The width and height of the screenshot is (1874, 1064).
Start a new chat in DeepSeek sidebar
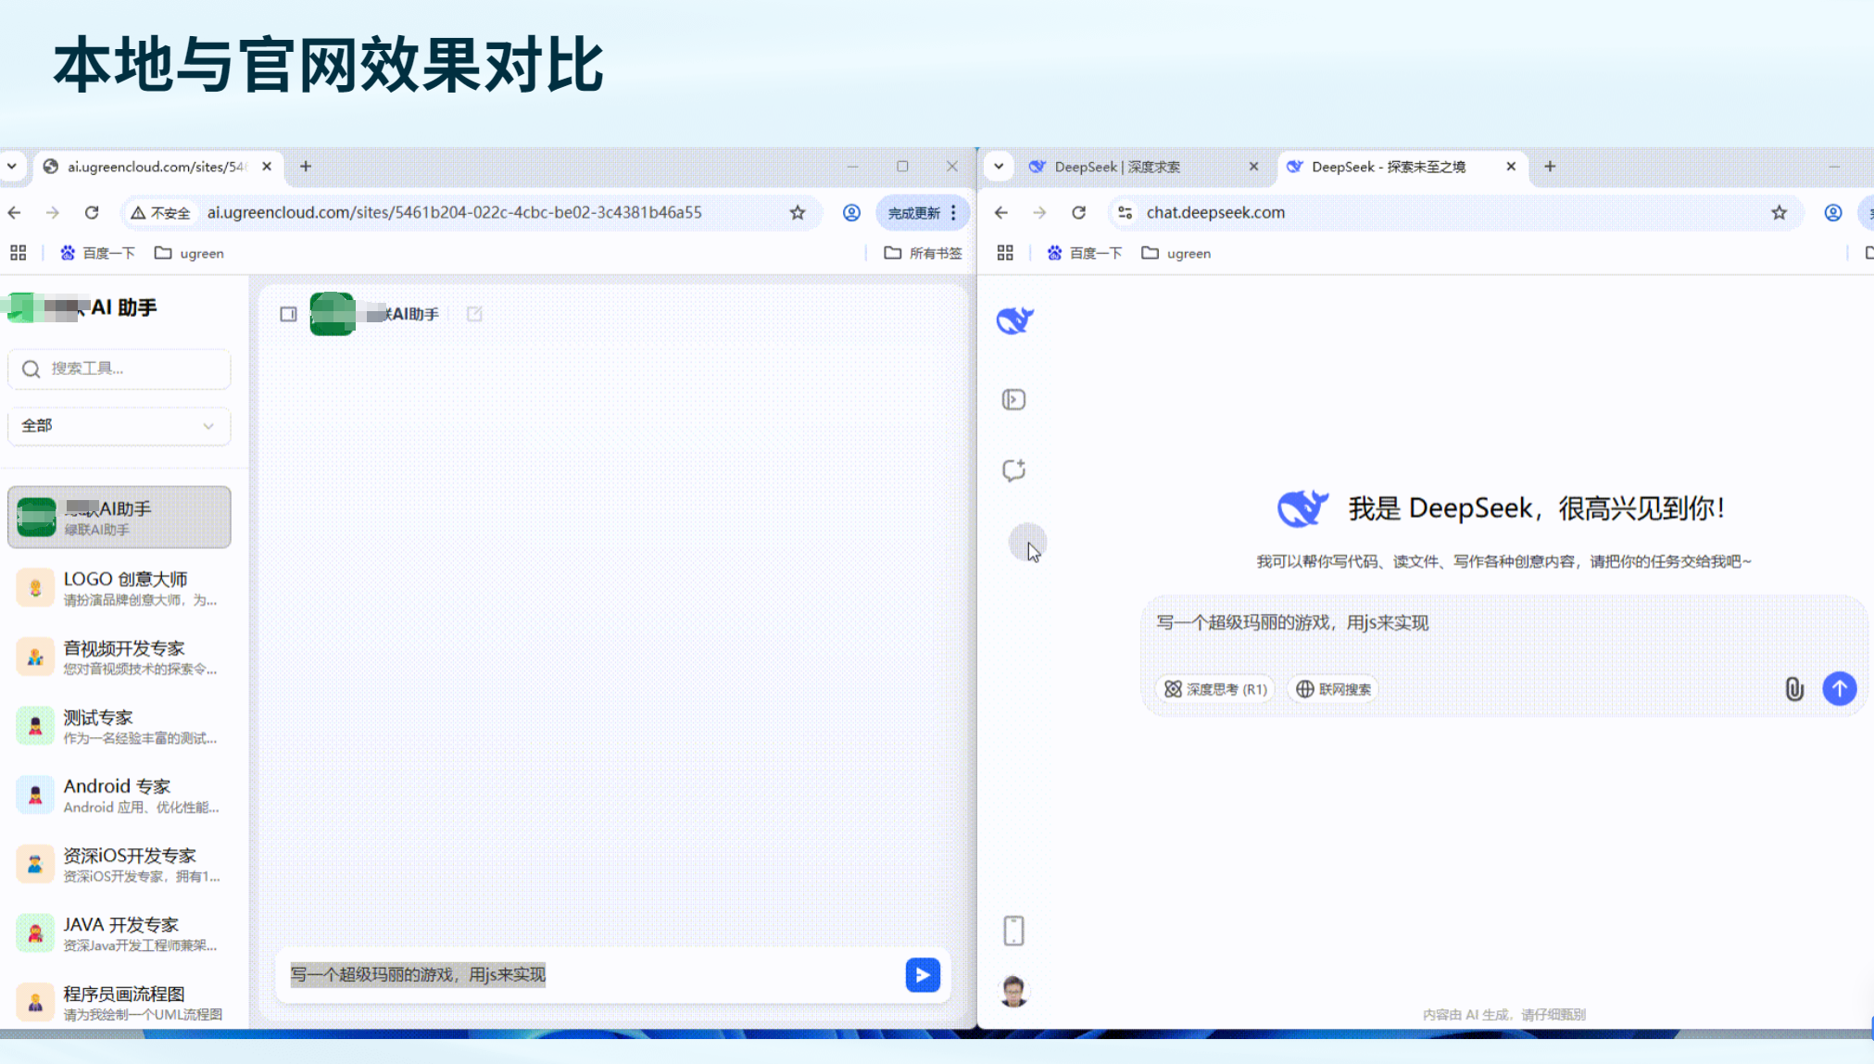1013,470
